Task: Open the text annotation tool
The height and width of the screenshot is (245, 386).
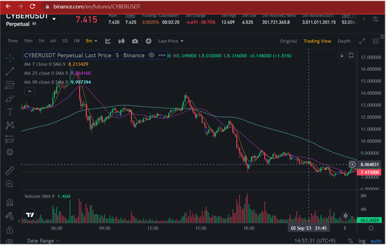Action: (10, 112)
